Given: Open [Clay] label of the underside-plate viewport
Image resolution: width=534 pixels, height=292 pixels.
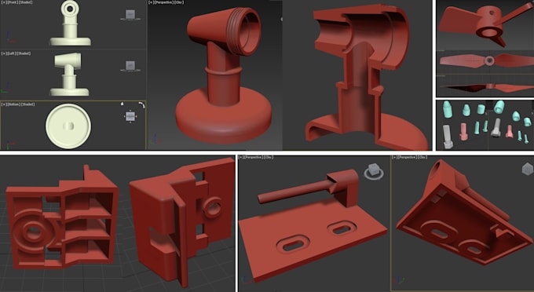Looking at the screenshot, I should tap(422, 157).
